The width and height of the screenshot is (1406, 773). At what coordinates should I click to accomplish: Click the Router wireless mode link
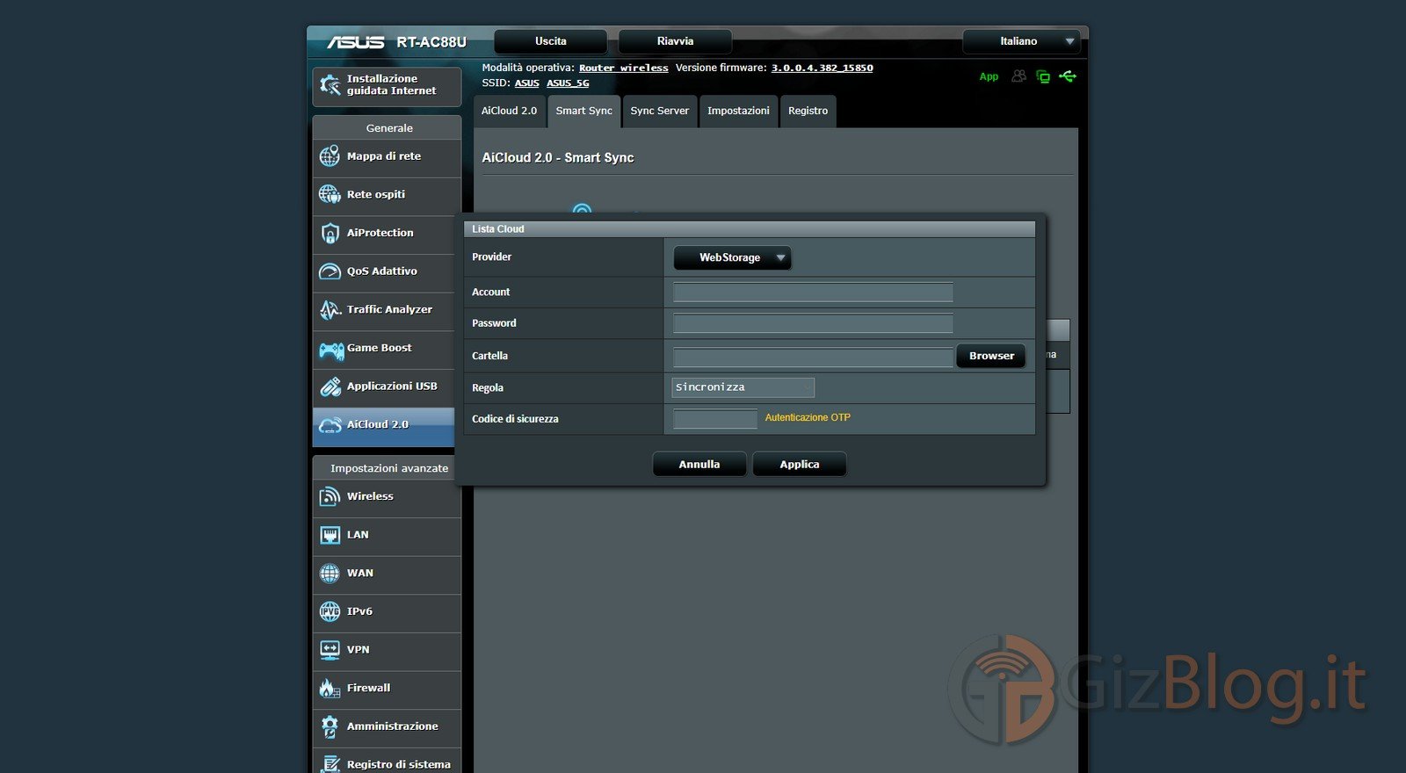pos(623,68)
